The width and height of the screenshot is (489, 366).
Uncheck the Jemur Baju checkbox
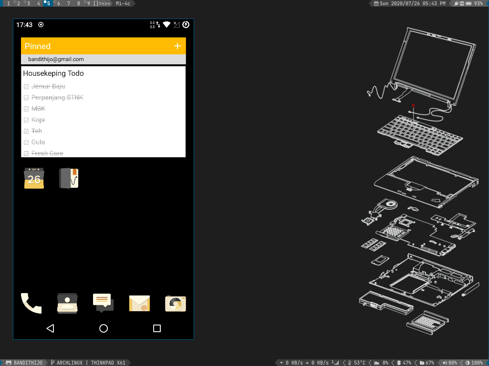pyautogui.click(x=26, y=87)
